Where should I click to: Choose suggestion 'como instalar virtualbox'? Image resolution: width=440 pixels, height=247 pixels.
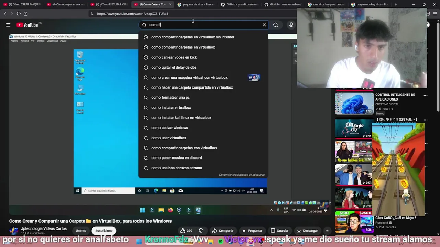pos(203,107)
